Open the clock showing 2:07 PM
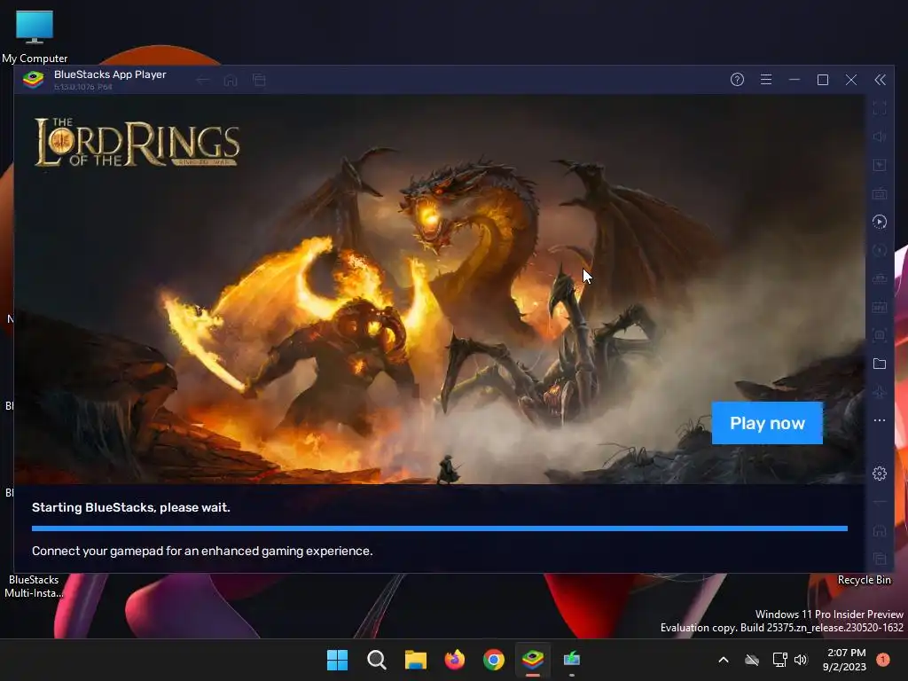The width and height of the screenshot is (908, 681). click(x=844, y=660)
